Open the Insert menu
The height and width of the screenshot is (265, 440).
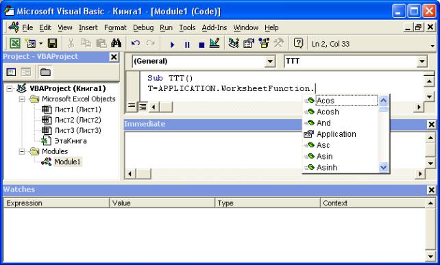[x=88, y=27]
